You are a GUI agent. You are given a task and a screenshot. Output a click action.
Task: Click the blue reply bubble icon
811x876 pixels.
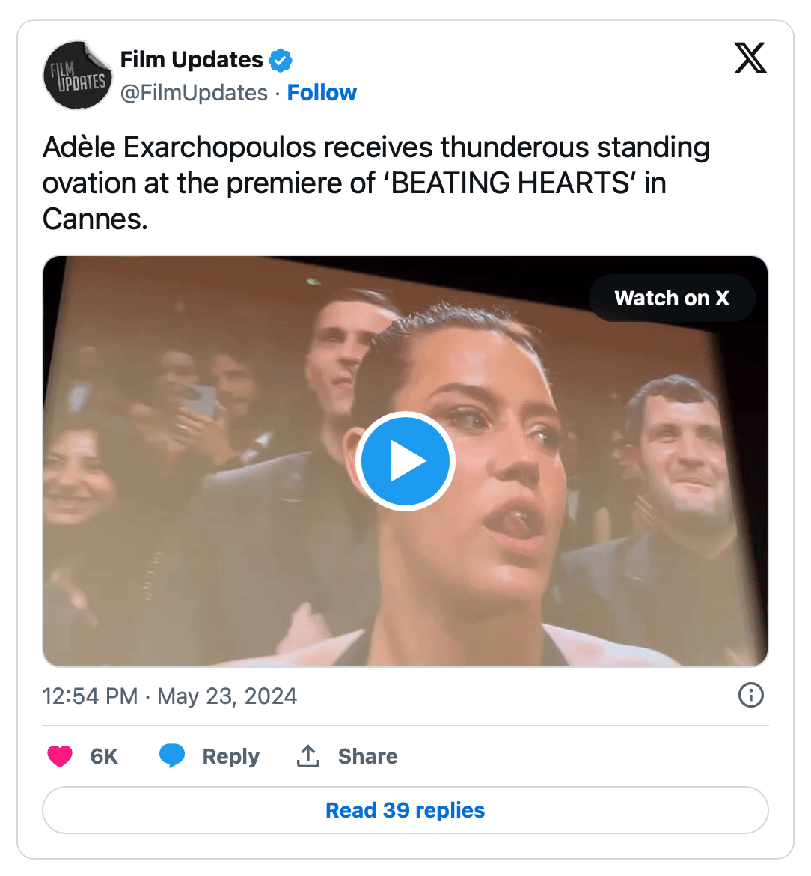pos(172,756)
